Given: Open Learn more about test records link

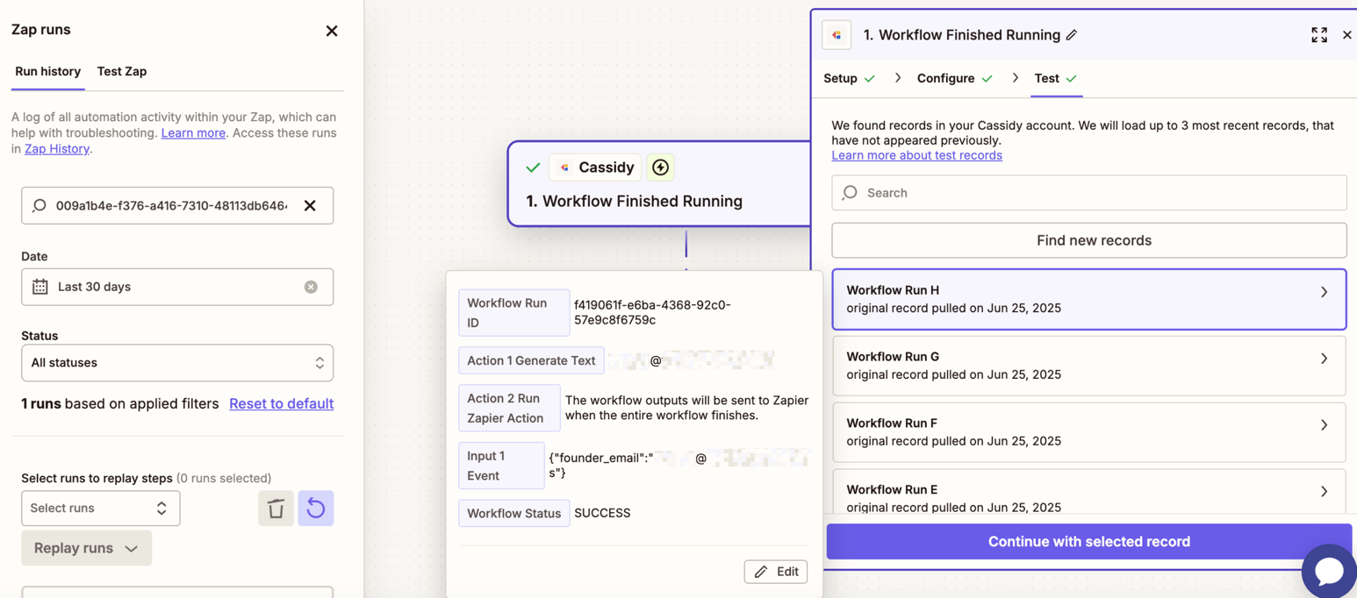Looking at the screenshot, I should click(916, 155).
